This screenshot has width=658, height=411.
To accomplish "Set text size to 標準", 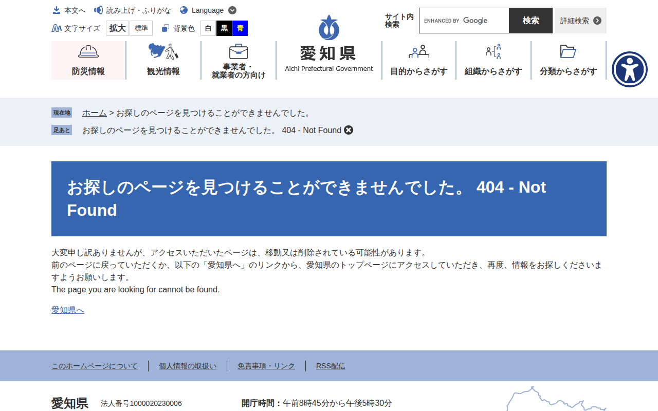I will click(141, 28).
